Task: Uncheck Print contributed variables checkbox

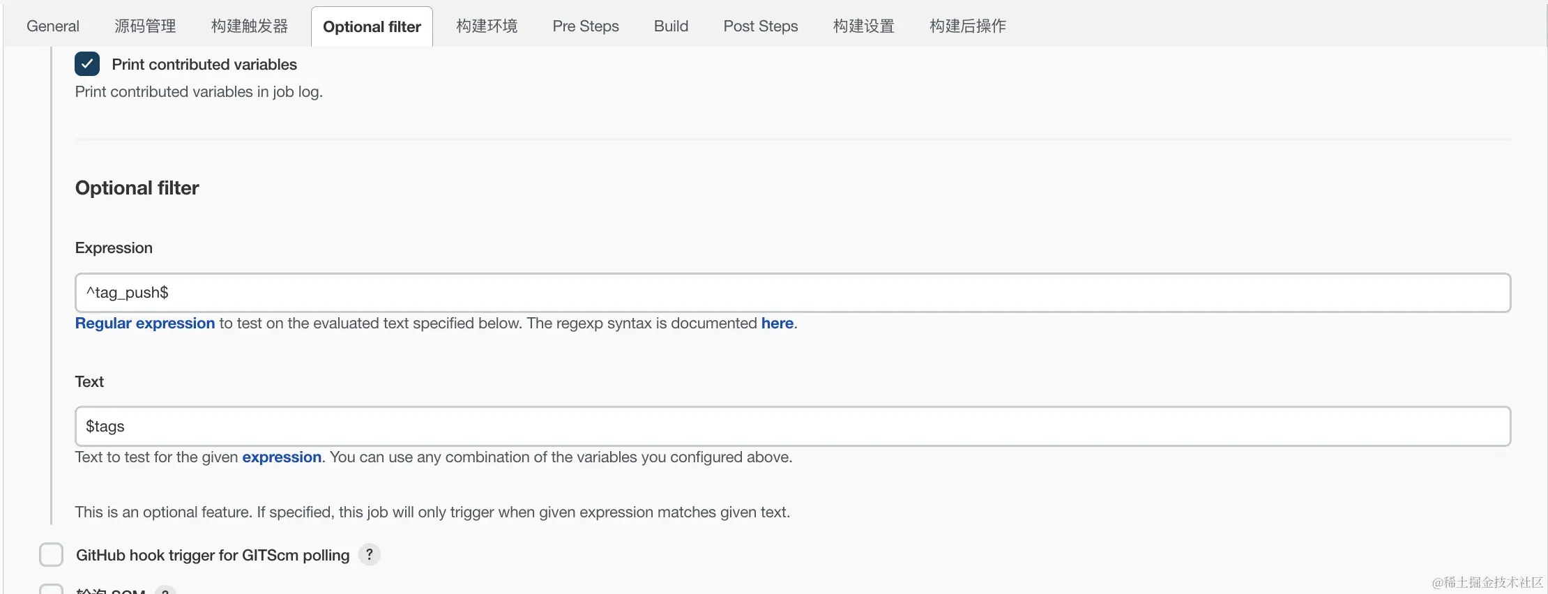Action: coord(87,64)
